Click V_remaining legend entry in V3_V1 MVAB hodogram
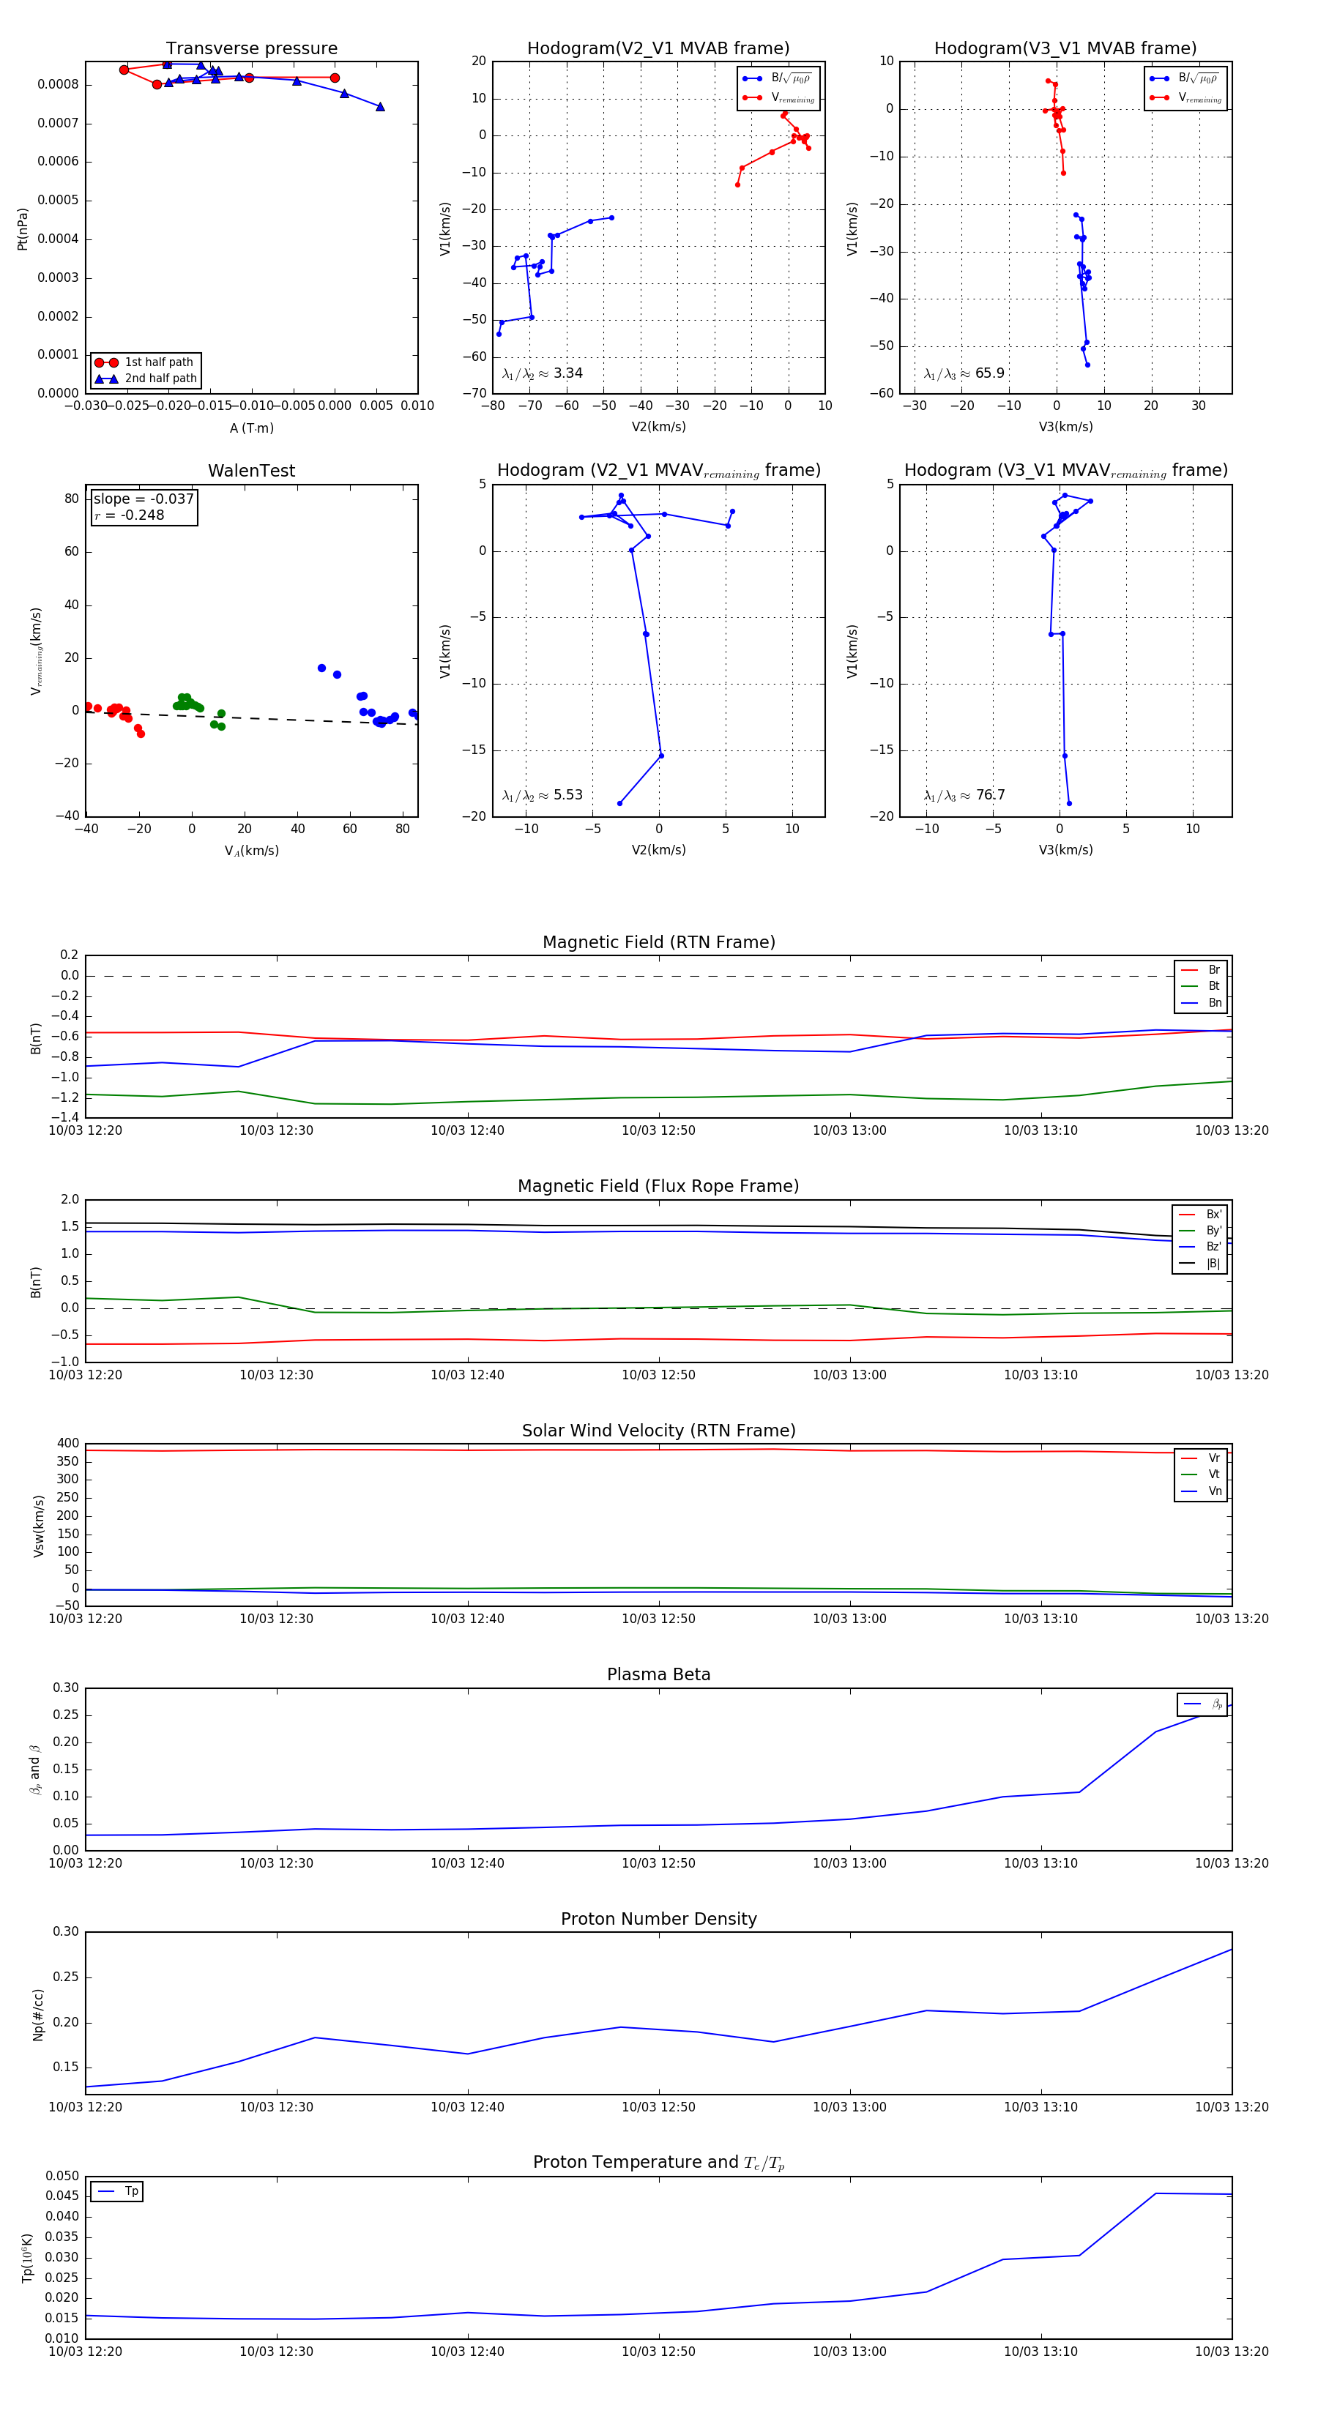Image resolution: width=1318 pixels, height=2416 pixels. 1185,97
